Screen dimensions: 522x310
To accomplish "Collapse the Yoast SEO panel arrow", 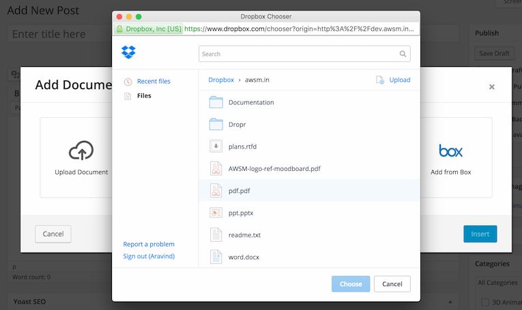I will coord(450,302).
